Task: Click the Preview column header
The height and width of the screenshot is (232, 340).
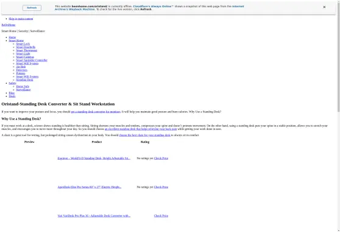Action: click(29, 142)
